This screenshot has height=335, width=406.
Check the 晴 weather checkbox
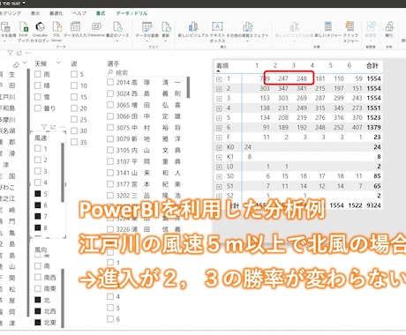[37, 86]
